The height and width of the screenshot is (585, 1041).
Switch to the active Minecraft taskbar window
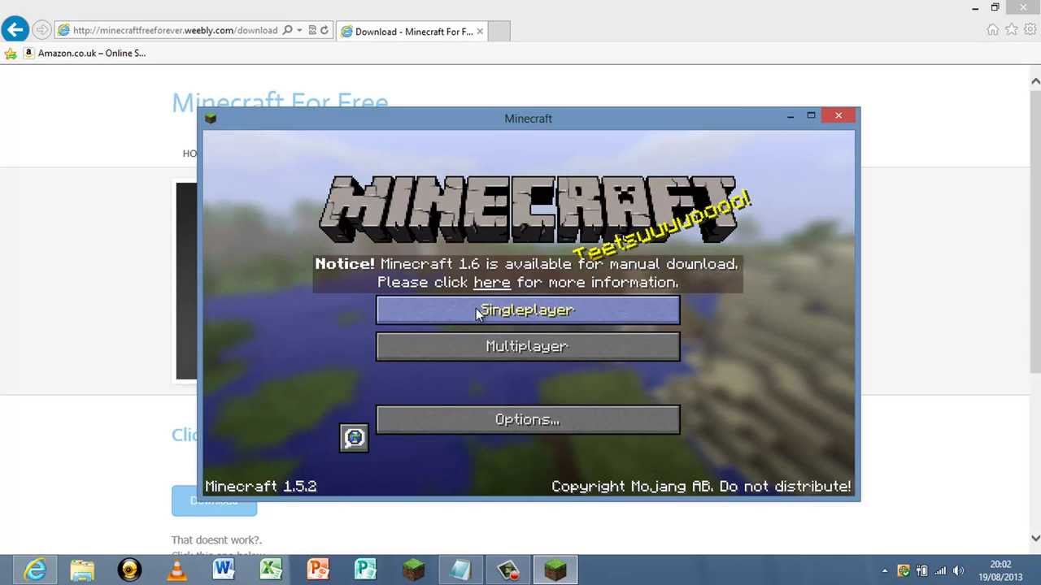555,570
